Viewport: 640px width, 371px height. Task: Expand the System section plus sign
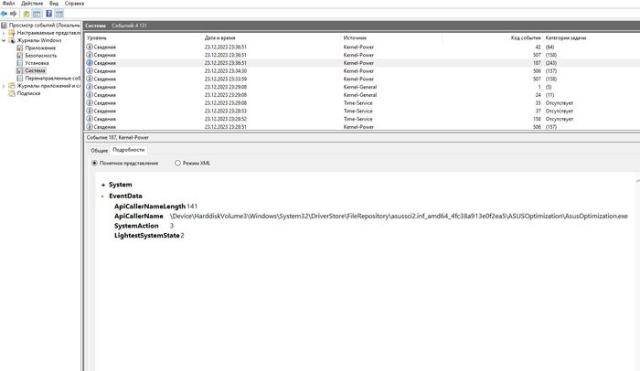click(103, 185)
